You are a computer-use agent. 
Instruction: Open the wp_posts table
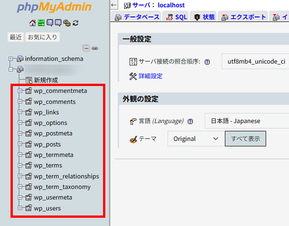point(47,145)
